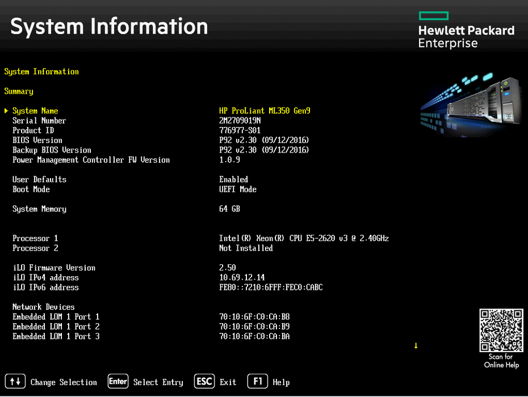
Task: Click the System Memory label
Action: pos(39,209)
